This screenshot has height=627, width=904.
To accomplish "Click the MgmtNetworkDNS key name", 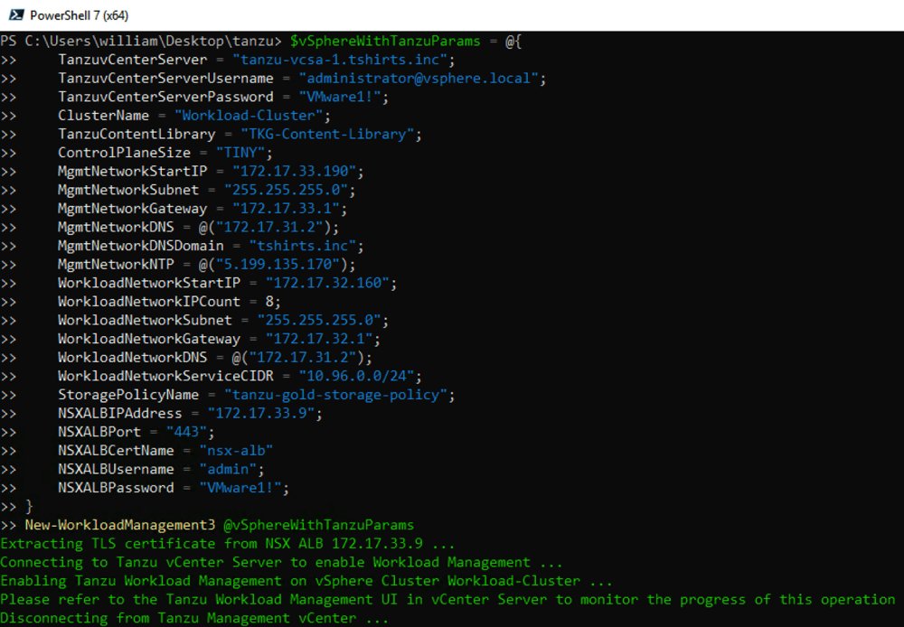I will 116,227.
